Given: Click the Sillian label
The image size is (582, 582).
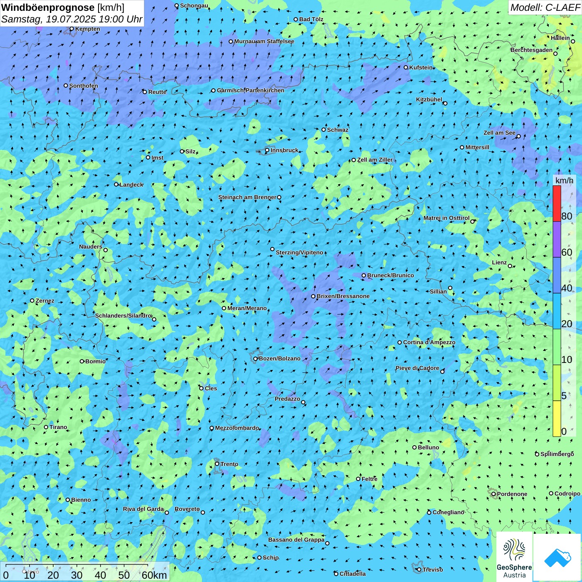Looking at the screenshot, I should point(438,291).
